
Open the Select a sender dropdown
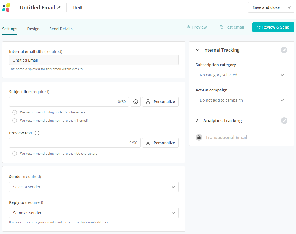point(94,187)
